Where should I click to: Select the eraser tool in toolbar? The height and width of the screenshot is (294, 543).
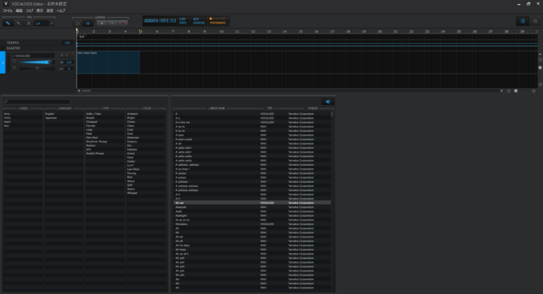click(x=28, y=23)
